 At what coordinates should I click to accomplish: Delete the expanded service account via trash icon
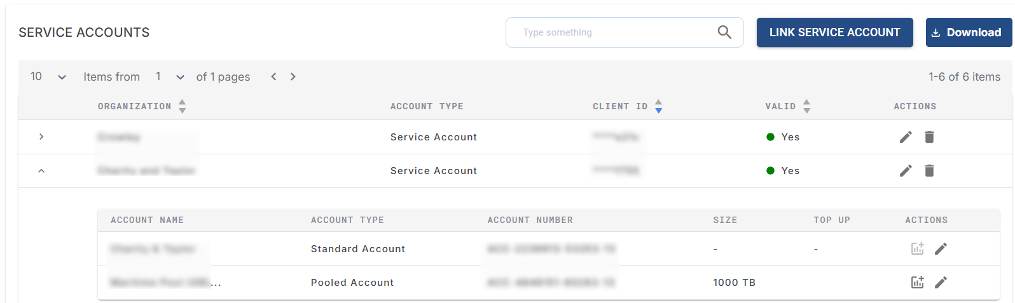[x=929, y=171]
